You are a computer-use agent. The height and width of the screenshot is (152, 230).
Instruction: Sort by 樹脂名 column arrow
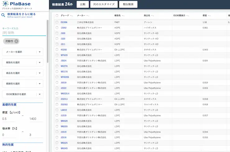pos(123,15)
